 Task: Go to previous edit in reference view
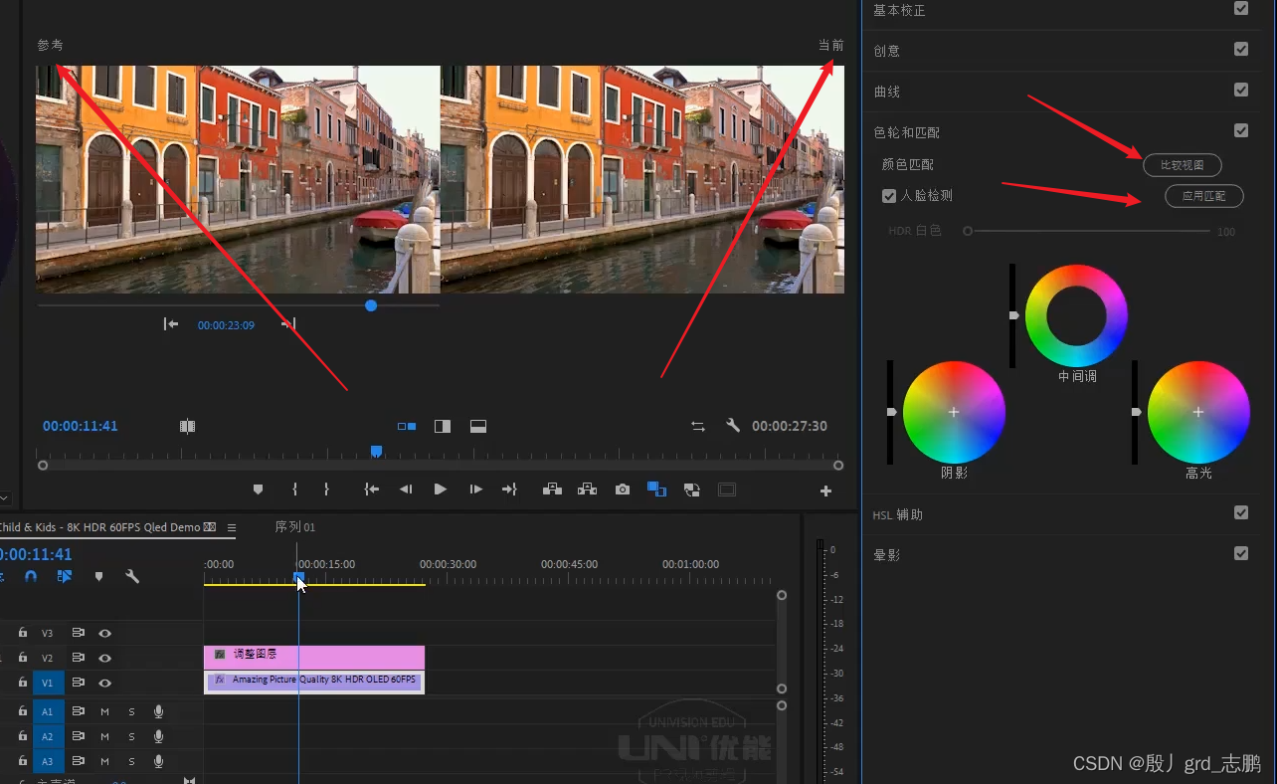171,324
